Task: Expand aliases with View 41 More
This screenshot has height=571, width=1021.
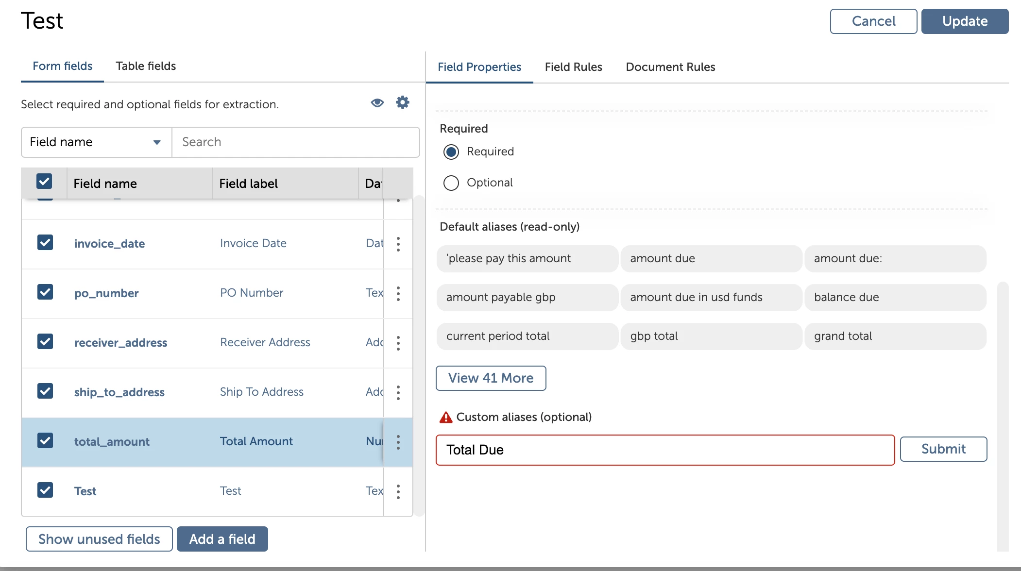Action: pos(491,378)
